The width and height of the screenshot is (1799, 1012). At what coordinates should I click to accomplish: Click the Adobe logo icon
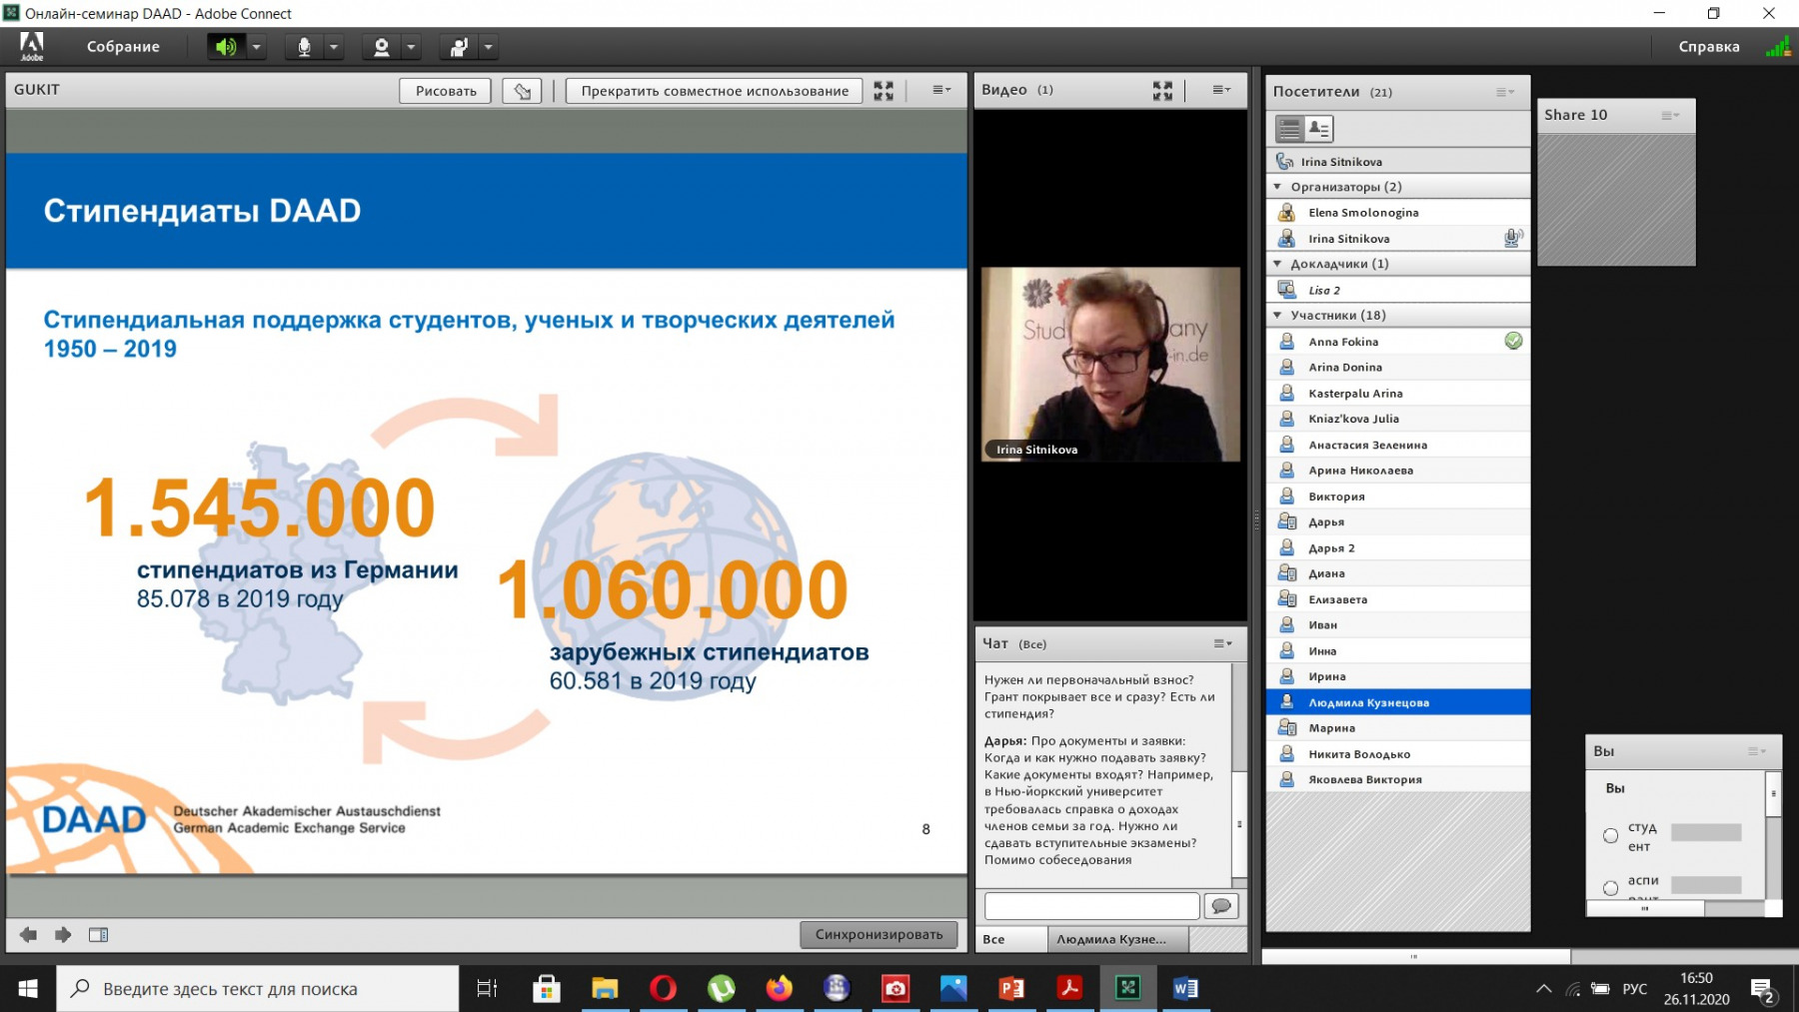32,46
